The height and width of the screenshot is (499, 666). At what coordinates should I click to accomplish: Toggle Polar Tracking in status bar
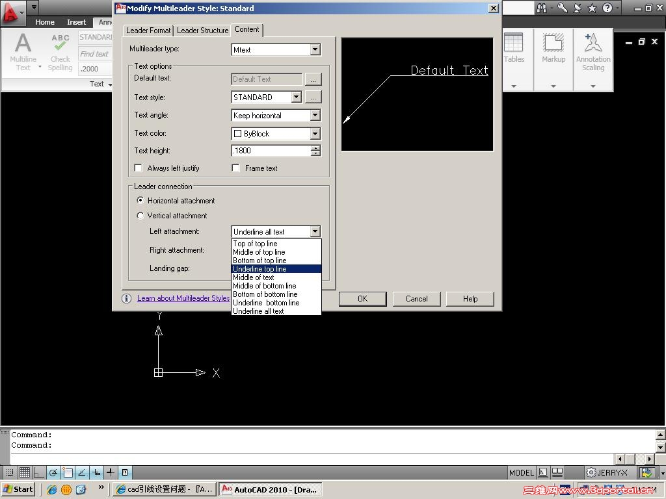coord(53,472)
